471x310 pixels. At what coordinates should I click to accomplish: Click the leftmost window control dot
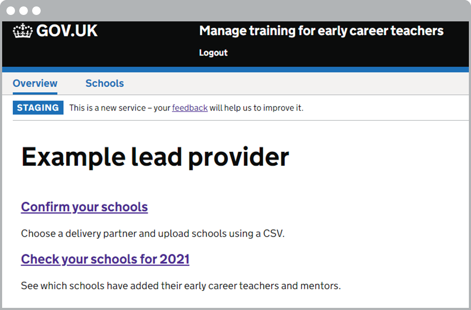point(11,11)
